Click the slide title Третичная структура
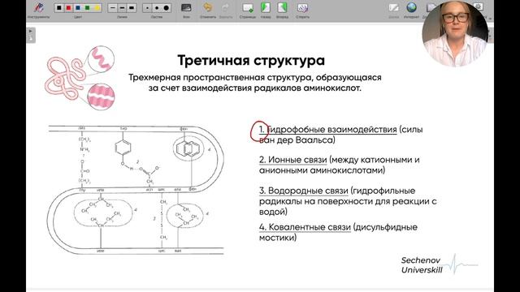The height and width of the screenshot is (292, 520). point(251,61)
